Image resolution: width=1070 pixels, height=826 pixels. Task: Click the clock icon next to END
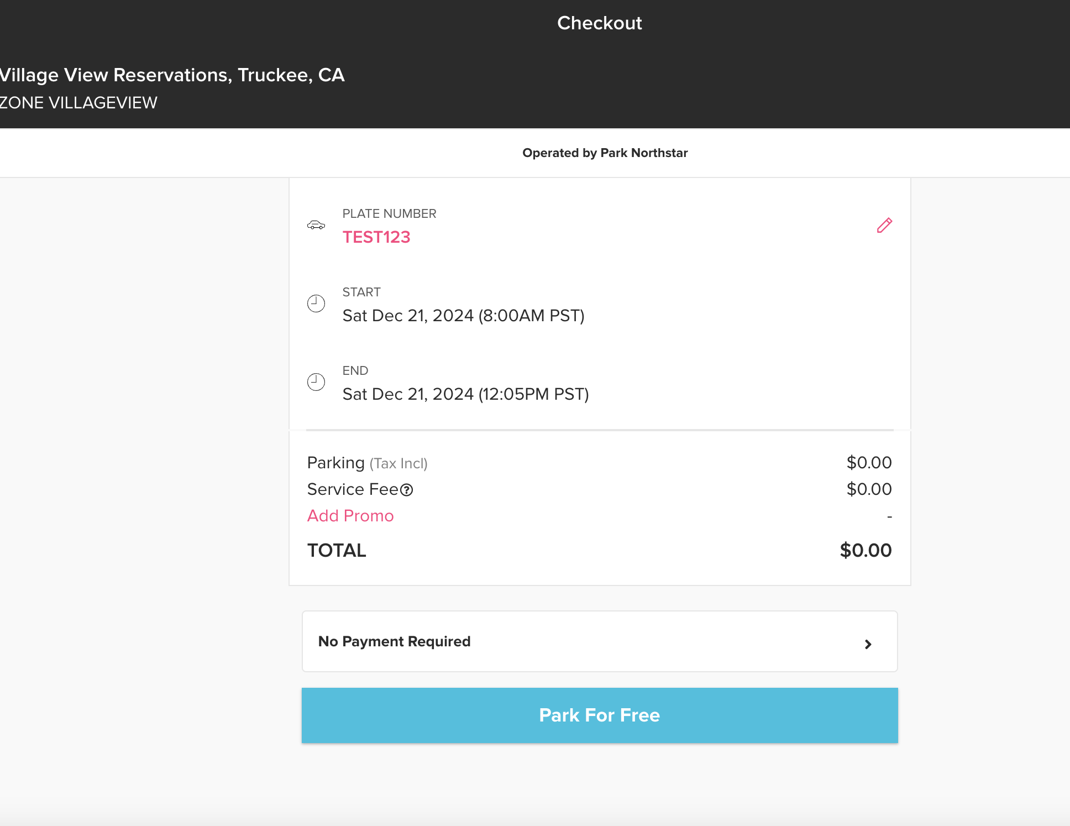[316, 382]
